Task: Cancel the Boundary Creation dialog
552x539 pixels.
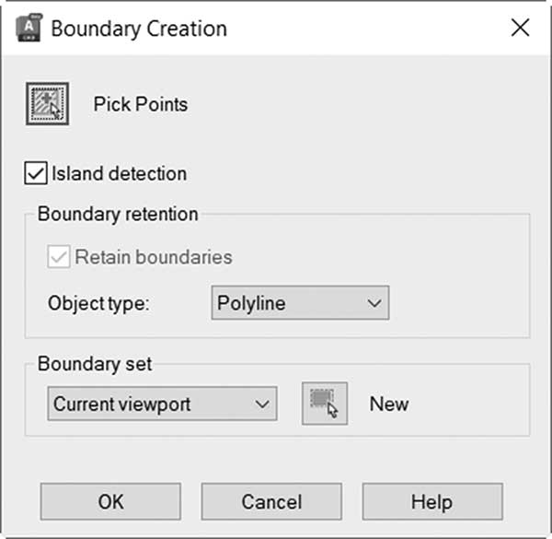Action: (x=271, y=501)
